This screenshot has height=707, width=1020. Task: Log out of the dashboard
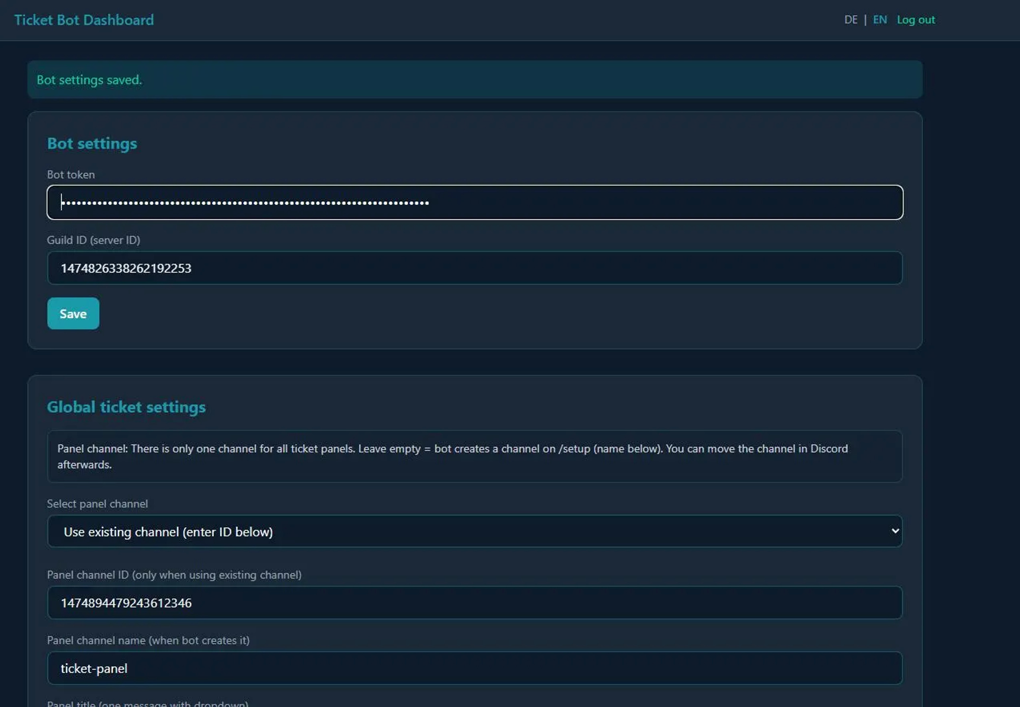(916, 20)
